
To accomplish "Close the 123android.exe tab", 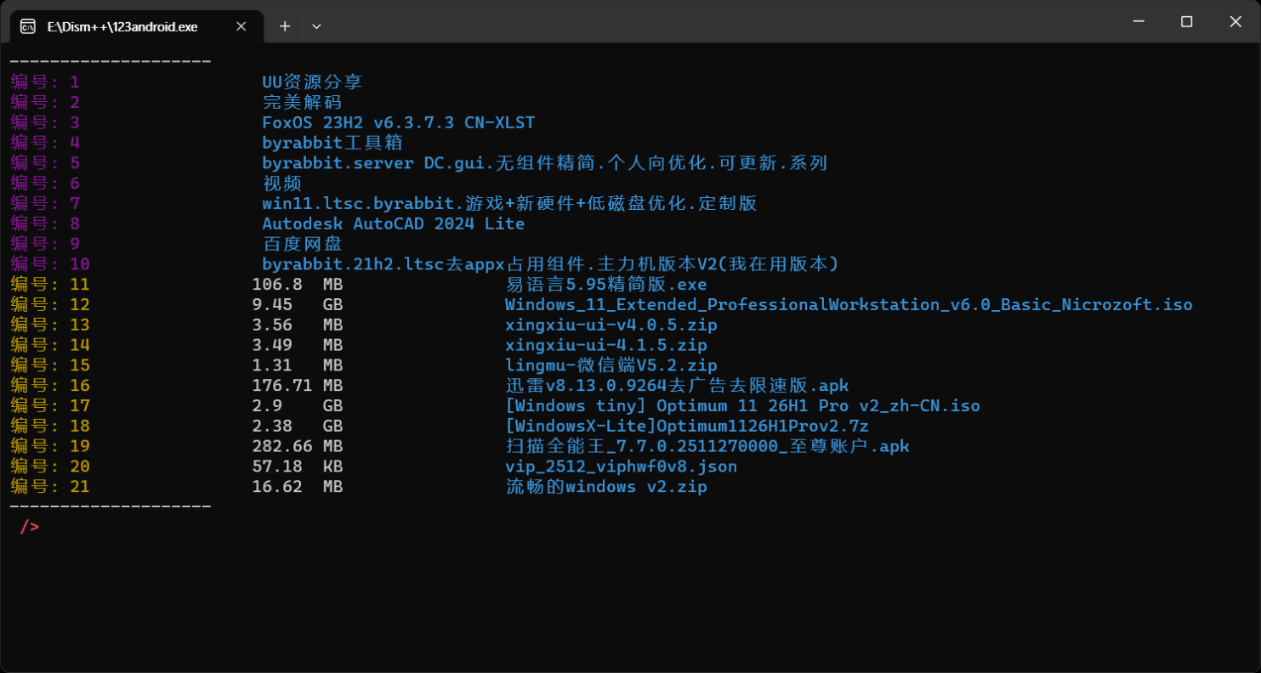I will [241, 26].
